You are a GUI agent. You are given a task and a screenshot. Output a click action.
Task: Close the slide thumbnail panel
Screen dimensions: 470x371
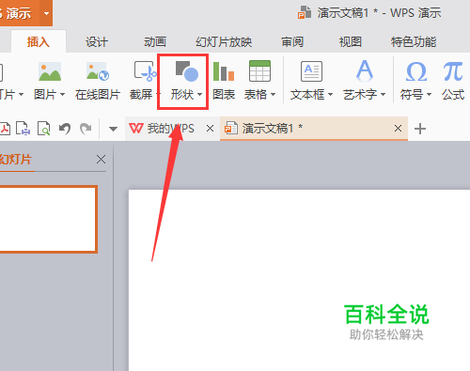pyautogui.click(x=101, y=160)
